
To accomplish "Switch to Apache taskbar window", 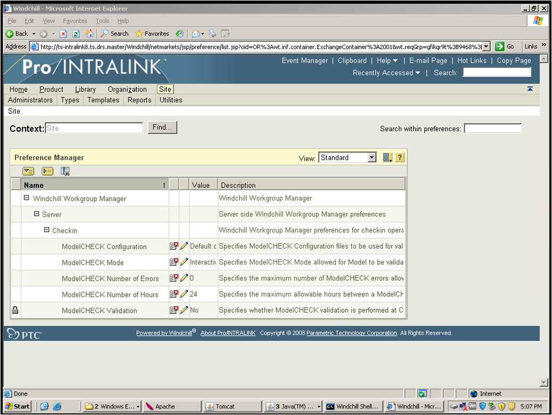I will (x=172, y=406).
